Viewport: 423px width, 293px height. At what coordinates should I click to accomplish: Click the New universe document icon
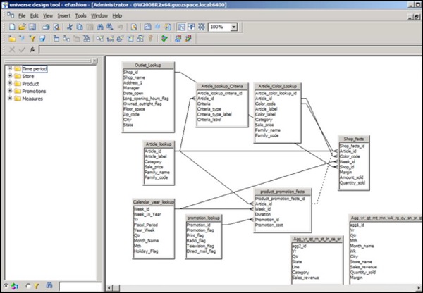(12, 27)
